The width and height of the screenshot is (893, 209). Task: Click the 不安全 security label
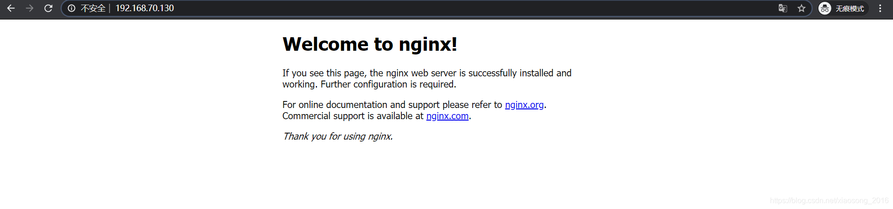click(93, 8)
